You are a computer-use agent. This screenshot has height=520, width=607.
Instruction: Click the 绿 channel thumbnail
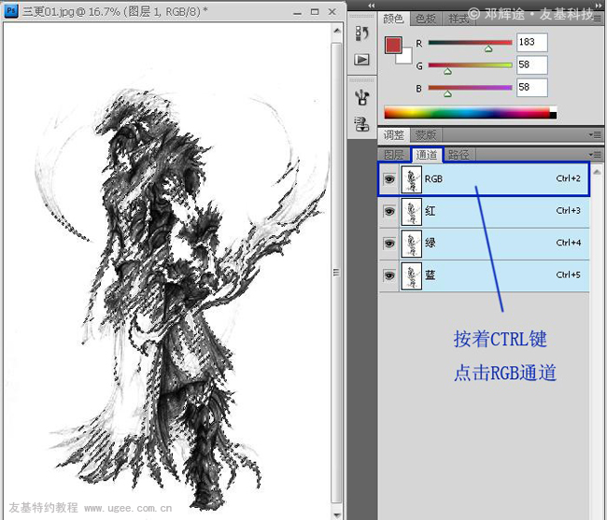tap(411, 244)
